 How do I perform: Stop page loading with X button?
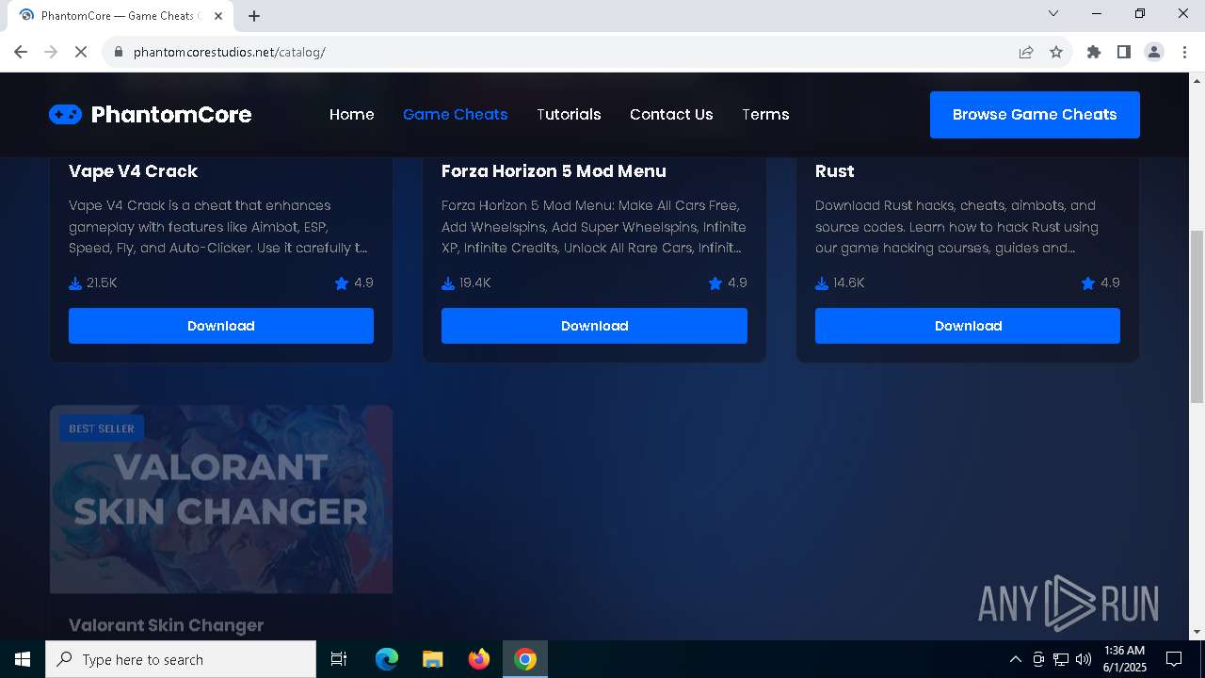coord(81,52)
